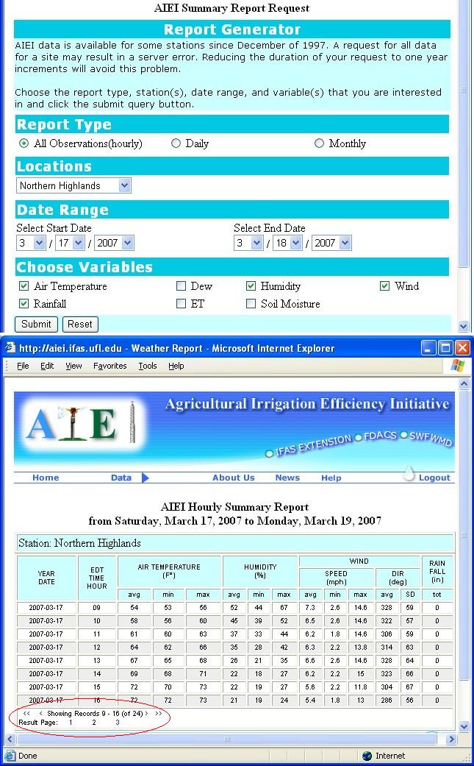Go to result page 2
The image size is (474, 766).
(94, 722)
